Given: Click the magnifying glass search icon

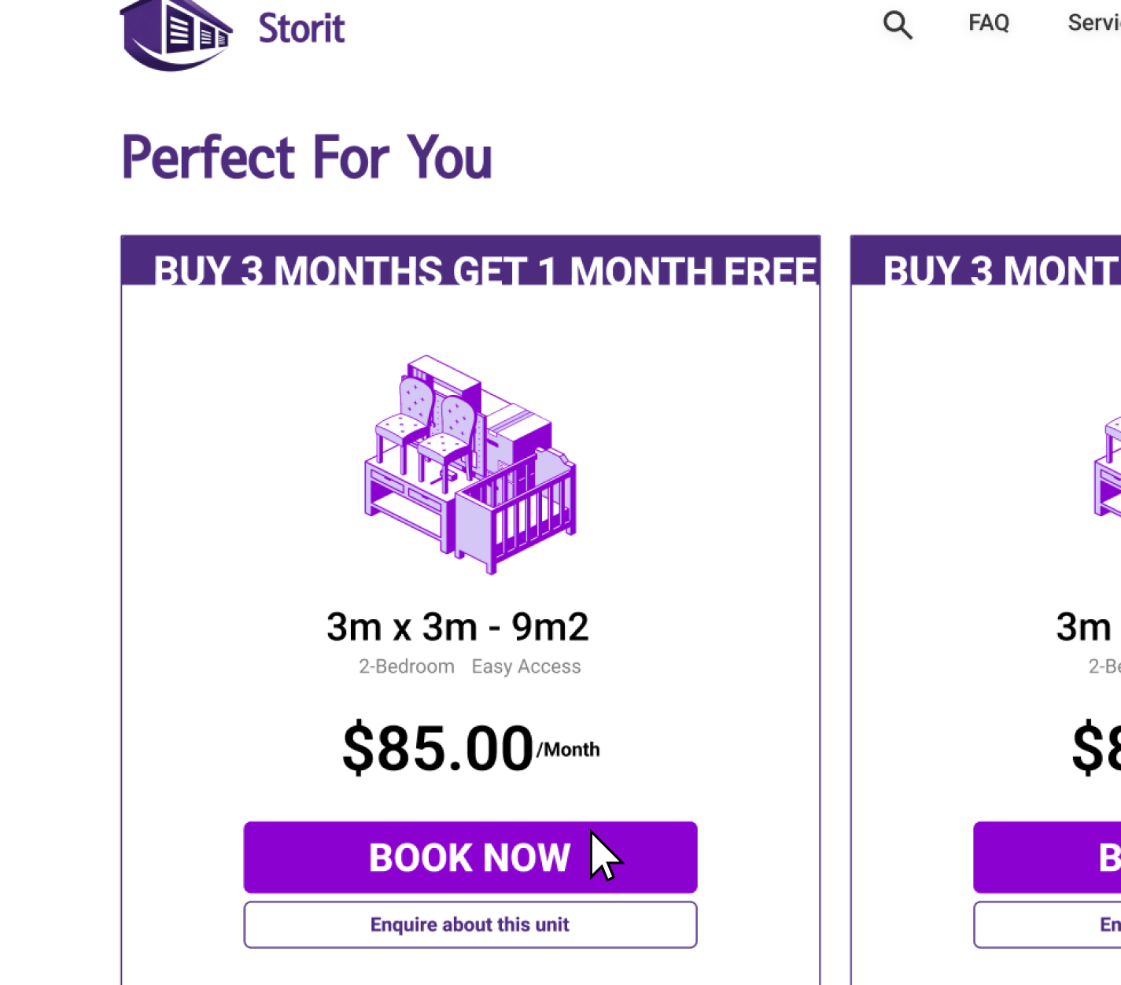Looking at the screenshot, I should (x=897, y=25).
